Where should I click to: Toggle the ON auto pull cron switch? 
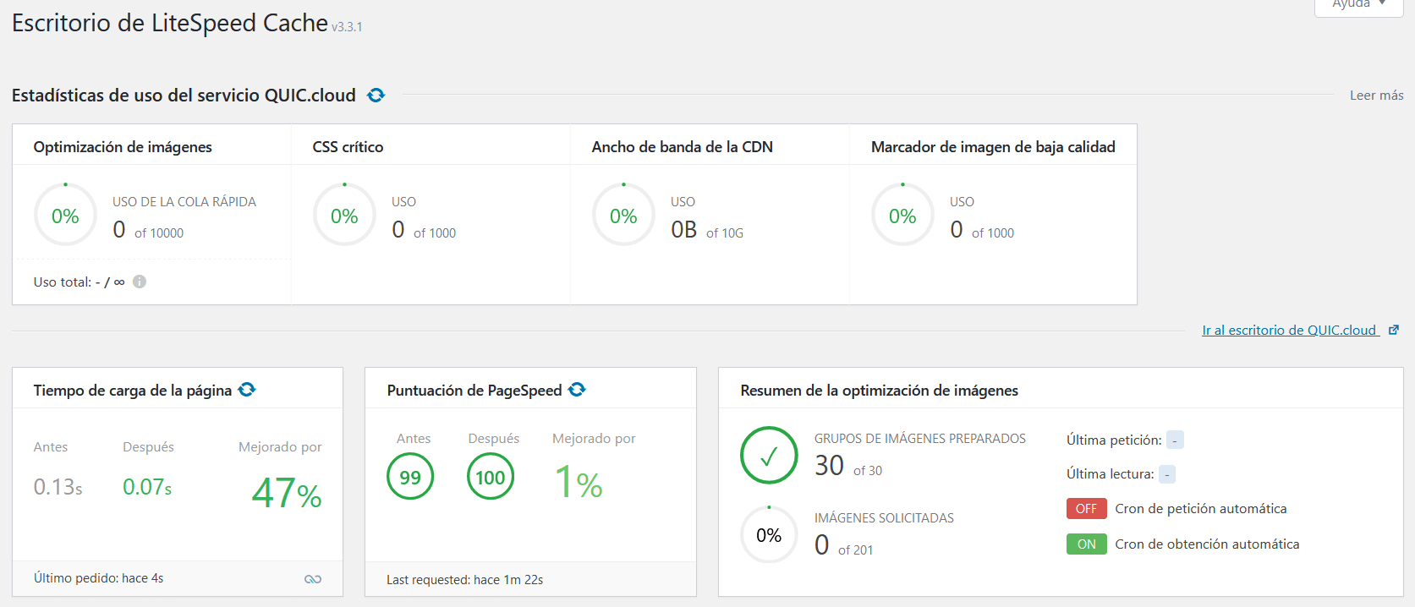[x=1086, y=544]
